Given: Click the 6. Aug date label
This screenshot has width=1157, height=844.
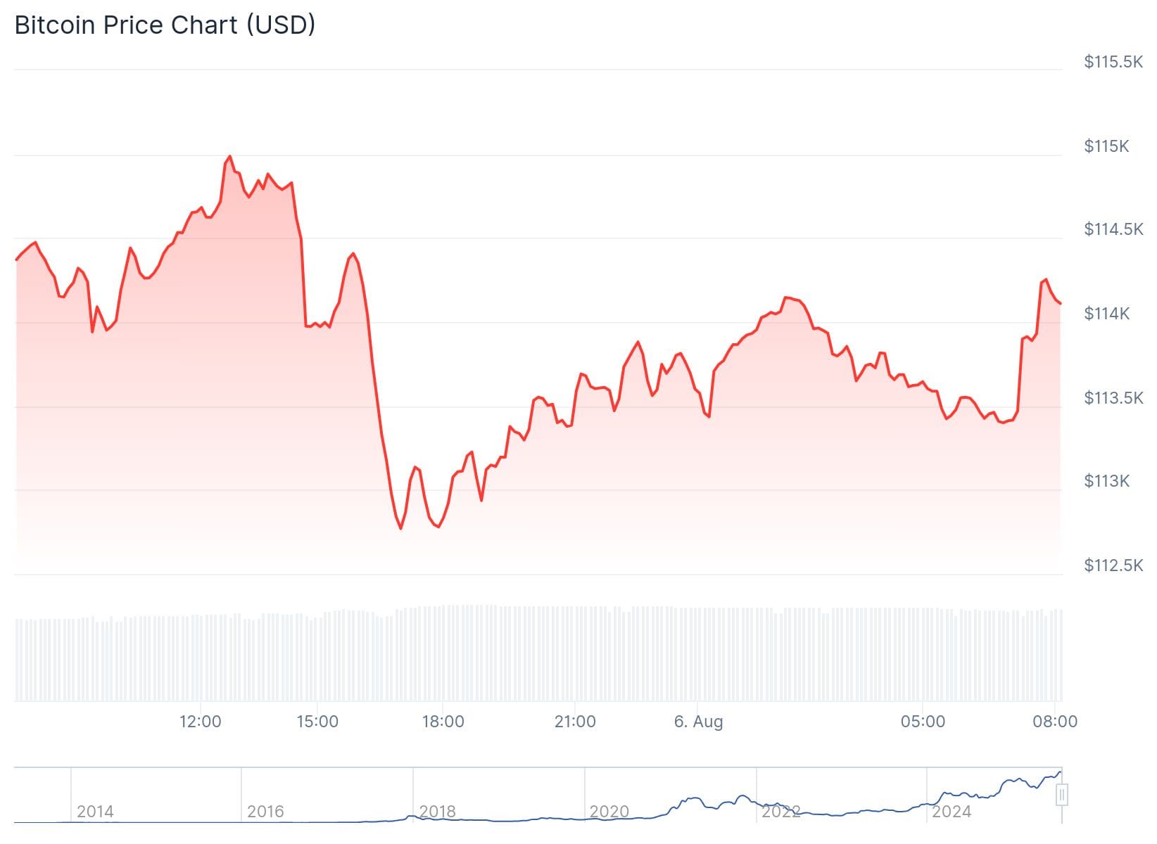Looking at the screenshot, I should (x=698, y=722).
